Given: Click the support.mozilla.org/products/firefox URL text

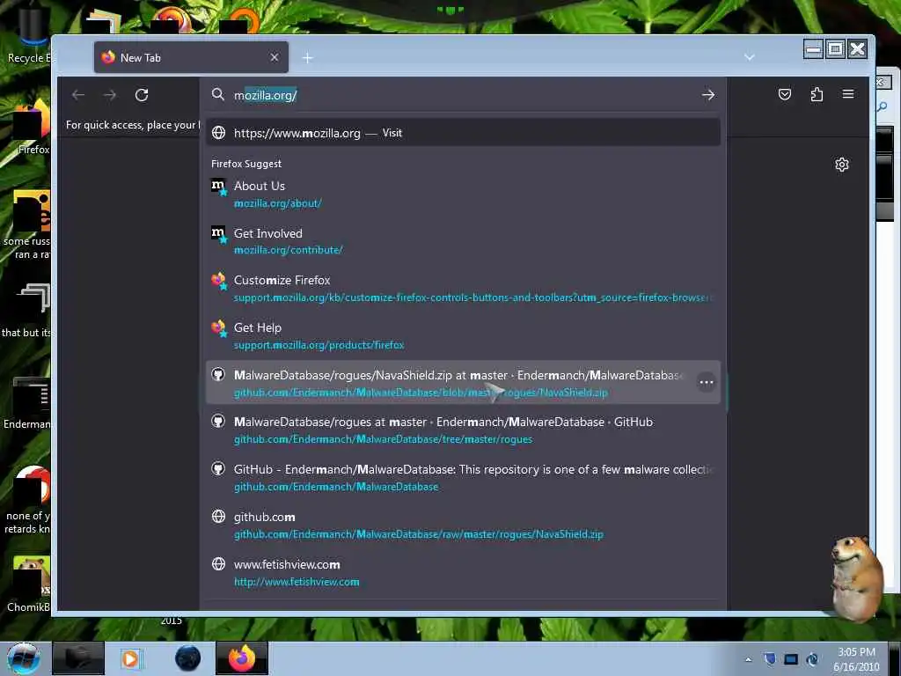Looking at the screenshot, I should point(319,345).
